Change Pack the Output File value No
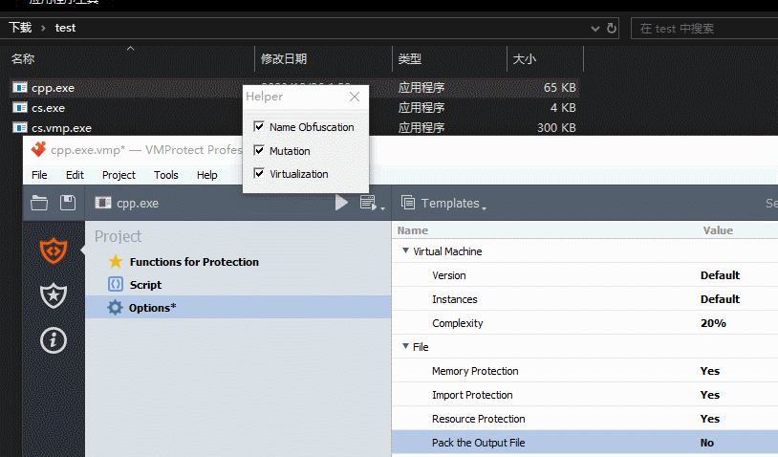778x457 pixels. (x=707, y=443)
